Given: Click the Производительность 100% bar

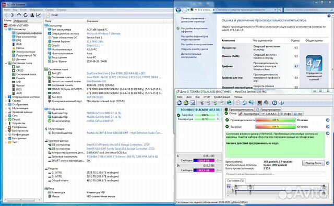Looking at the screenshot, I should point(276,120).
